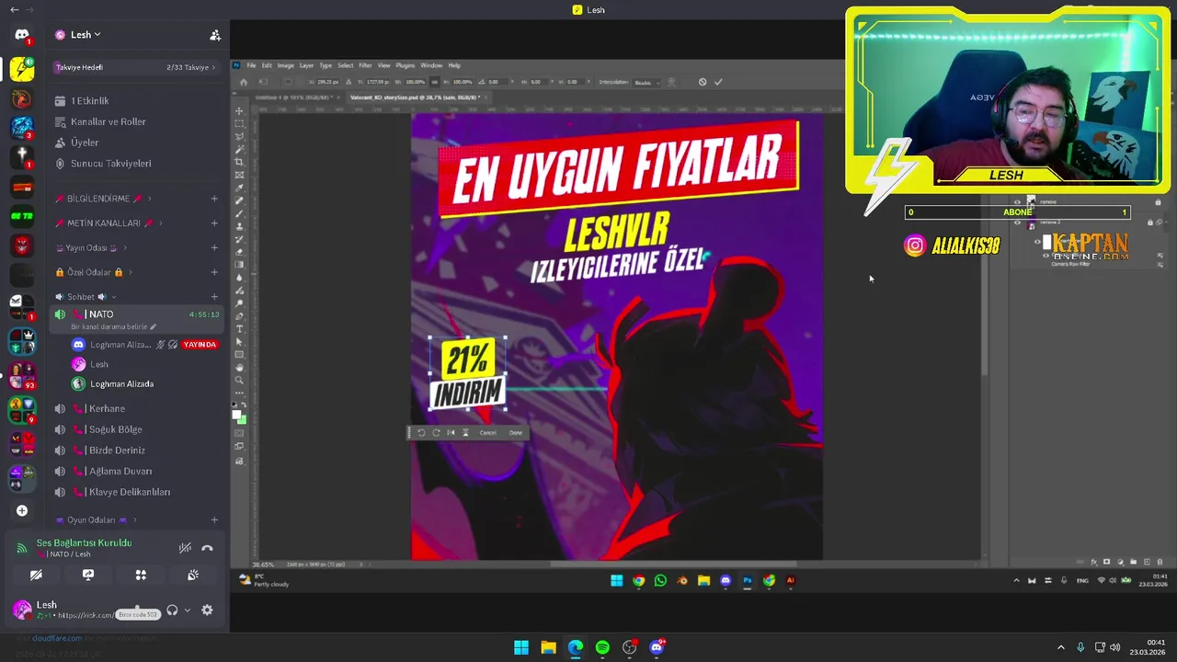Image resolution: width=1177 pixels, height=662 pixels.
Task: Open the Photoshop File menu
Action: point(251,65)
